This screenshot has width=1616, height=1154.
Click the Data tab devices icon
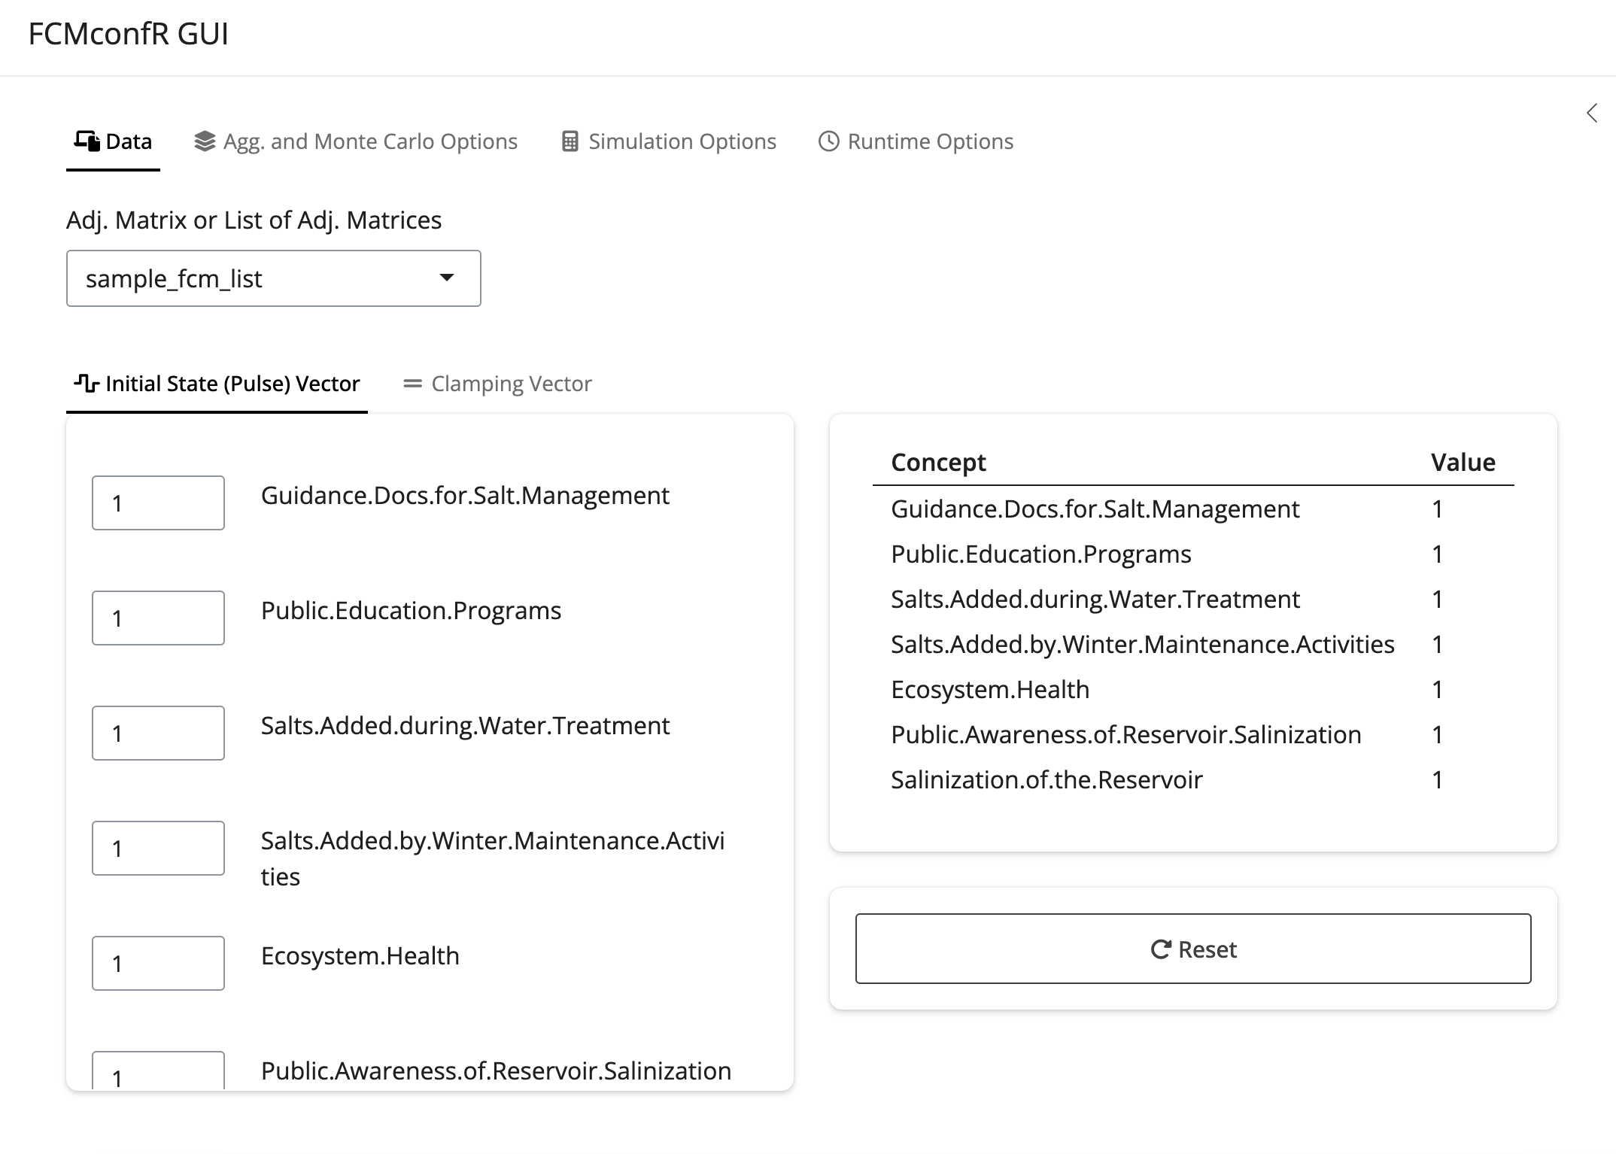click(87, 141)
